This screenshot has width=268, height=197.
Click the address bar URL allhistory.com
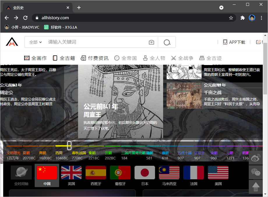click(55, 18)
